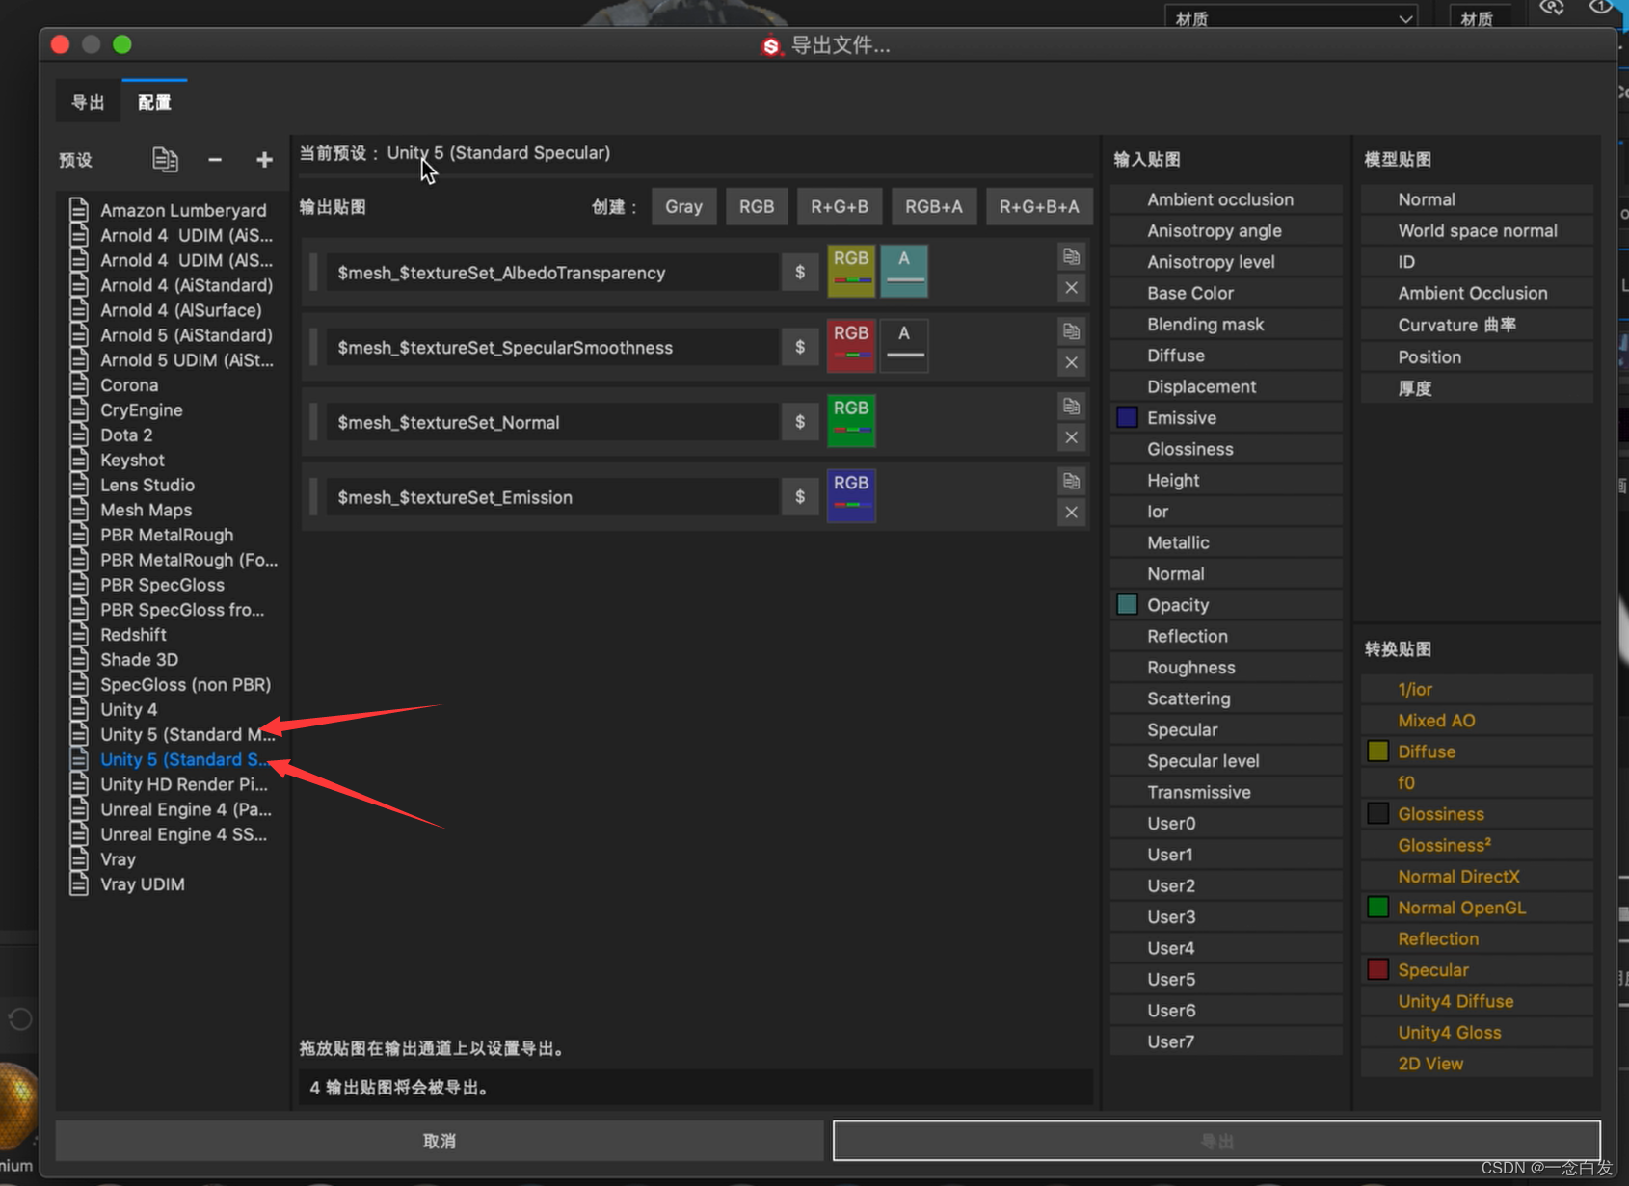Click $ button on Emission row
This screenshot has height=1186, width=1629.
800,497
